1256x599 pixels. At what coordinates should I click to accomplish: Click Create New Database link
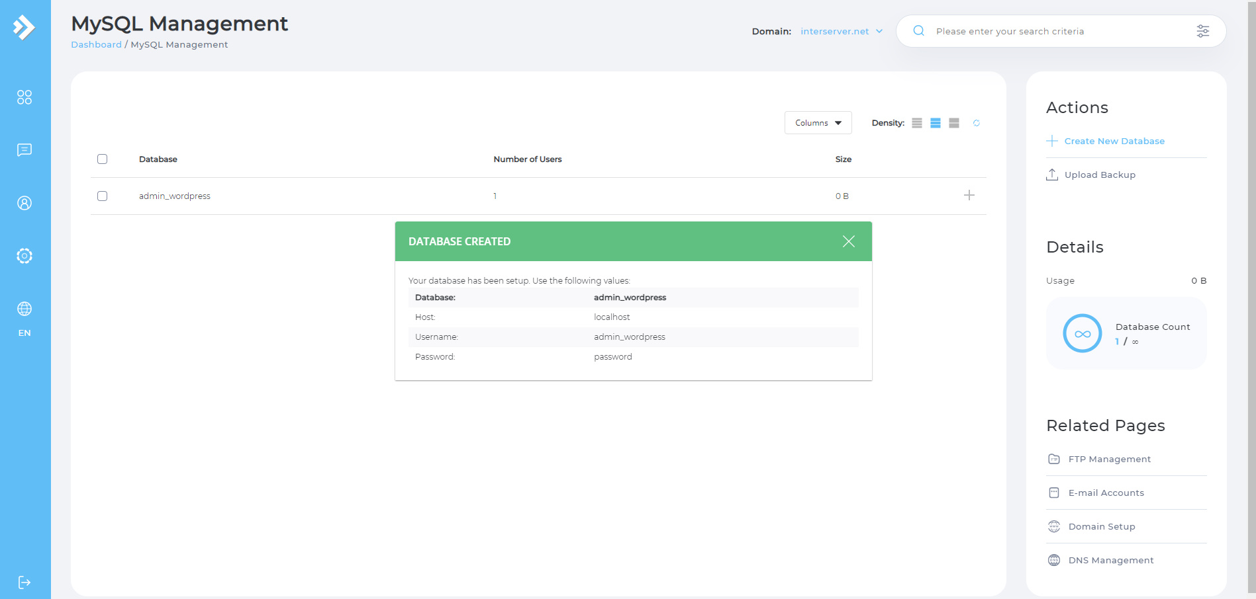[1114, 141]
